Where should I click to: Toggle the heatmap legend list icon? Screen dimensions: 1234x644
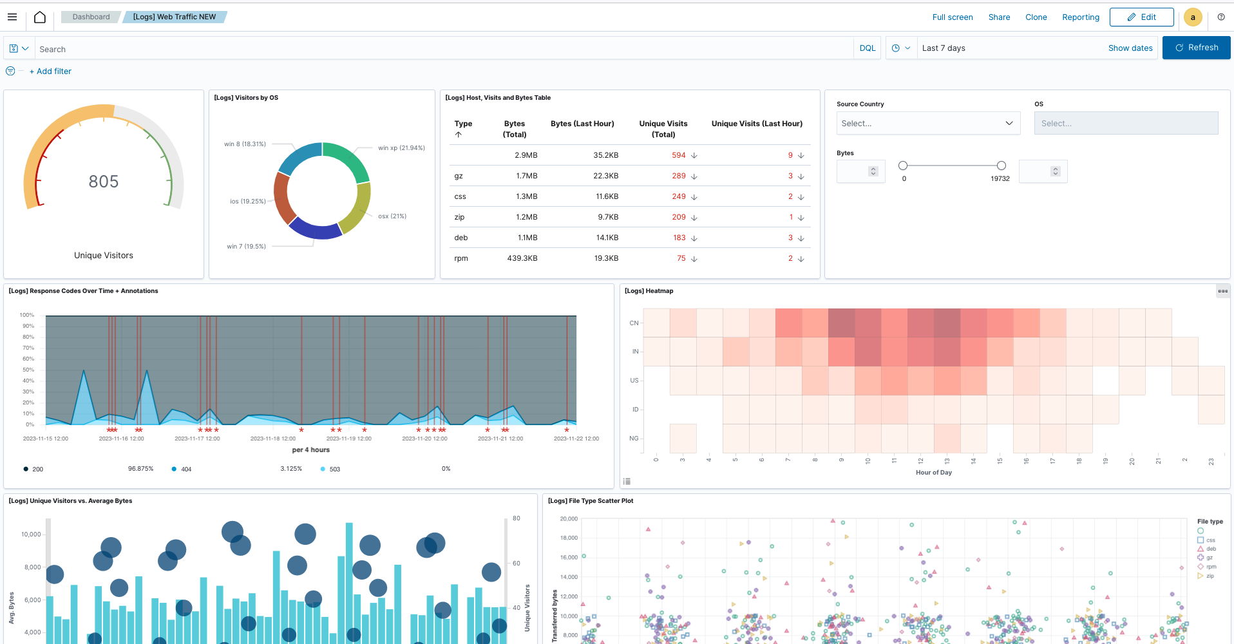(x=627, y=481)
